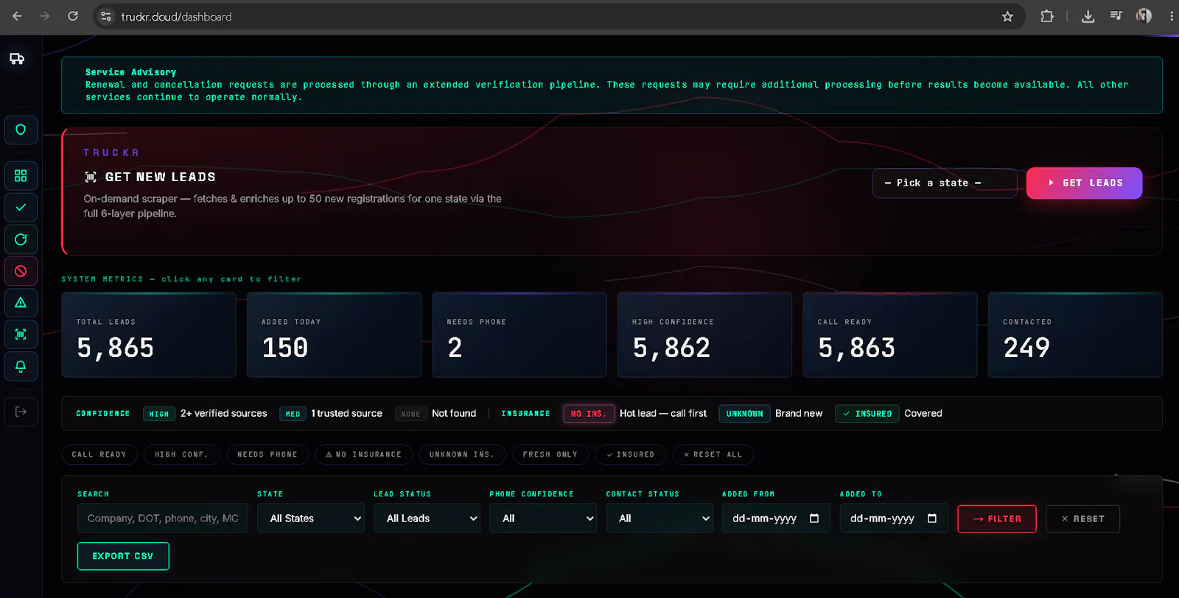Filter by the Added Today card

334,335
